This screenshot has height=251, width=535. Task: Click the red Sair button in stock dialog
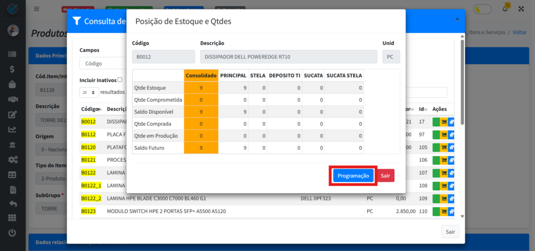[x=385, y=176]
